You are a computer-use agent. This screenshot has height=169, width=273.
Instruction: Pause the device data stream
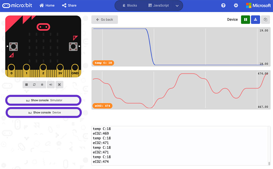(x=245, y=19)
